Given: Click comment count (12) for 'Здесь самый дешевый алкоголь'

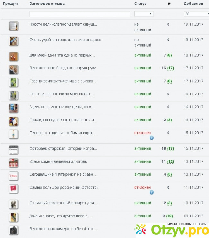Looking at the screenshot, I should point(170,162).
